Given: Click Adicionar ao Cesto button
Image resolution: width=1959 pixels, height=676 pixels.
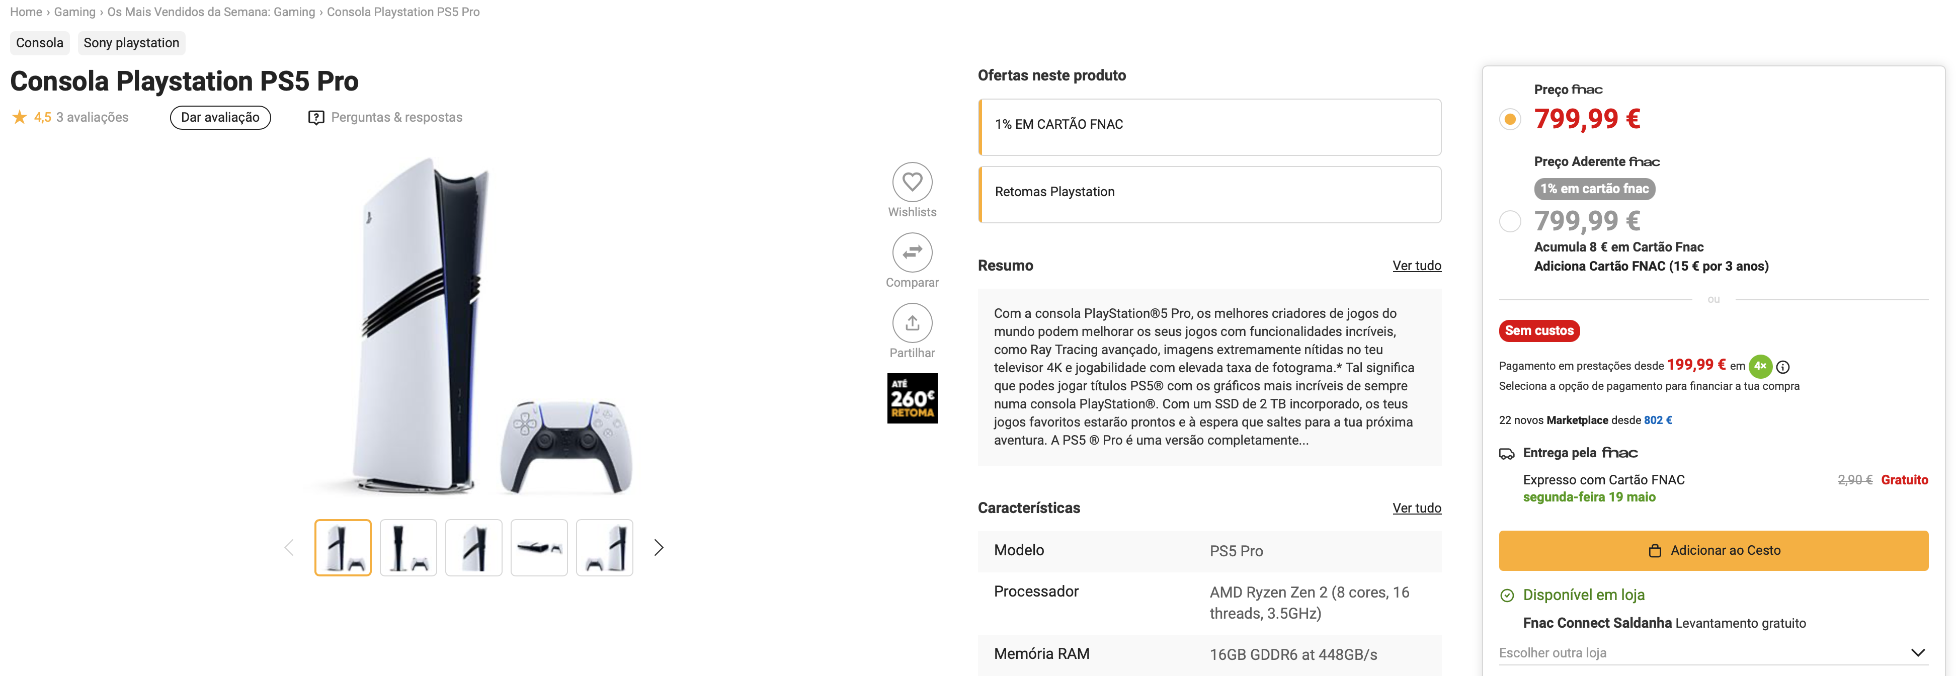Looking at the screenshot, I should (x=1712, y=551).
